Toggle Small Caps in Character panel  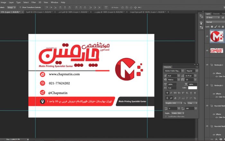[179, 93]
